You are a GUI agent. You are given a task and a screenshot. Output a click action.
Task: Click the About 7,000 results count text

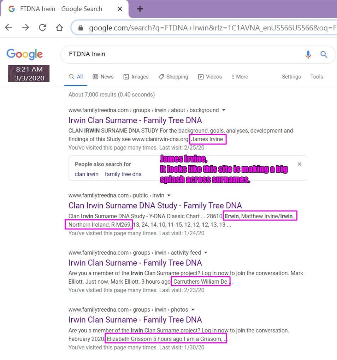[x=112, y=95]
